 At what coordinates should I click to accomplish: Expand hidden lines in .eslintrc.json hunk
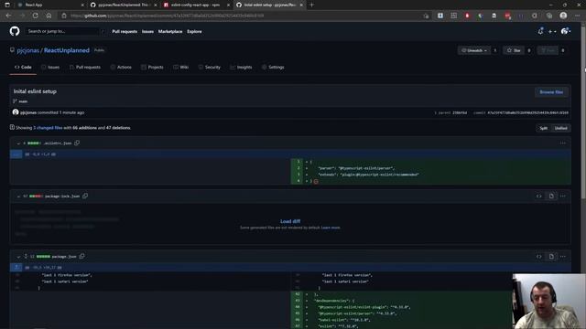(16, 154)
